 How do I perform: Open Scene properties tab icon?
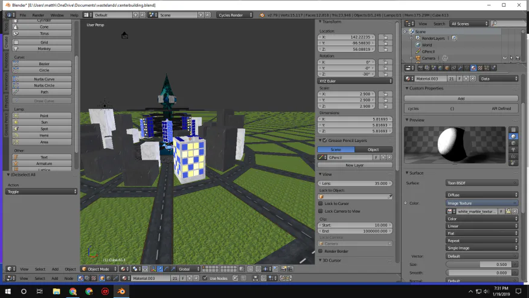tap(434, 68)
